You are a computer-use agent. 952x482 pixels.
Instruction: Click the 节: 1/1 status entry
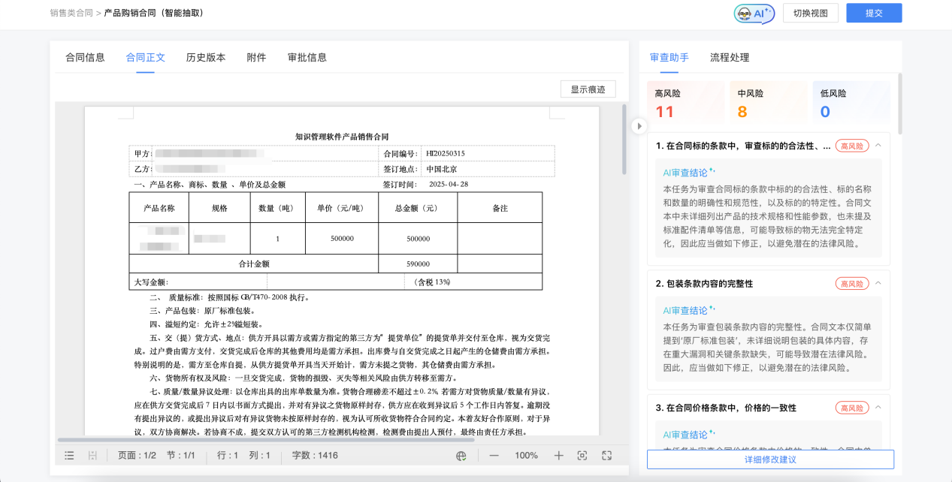point(180,456)
